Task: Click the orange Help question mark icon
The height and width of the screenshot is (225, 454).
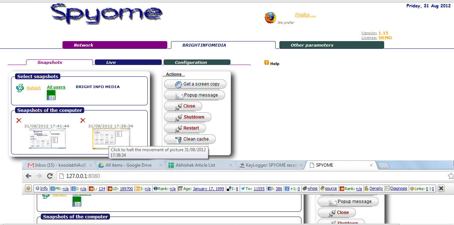Action: pyautogui.click(x=267, y=63)
